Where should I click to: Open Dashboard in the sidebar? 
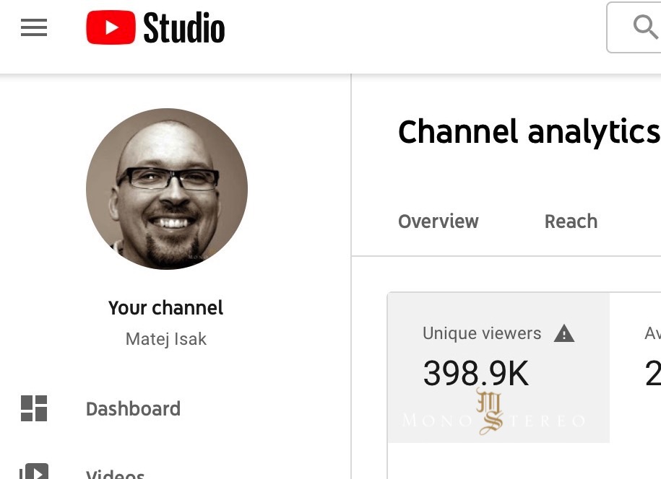[133, 409]
